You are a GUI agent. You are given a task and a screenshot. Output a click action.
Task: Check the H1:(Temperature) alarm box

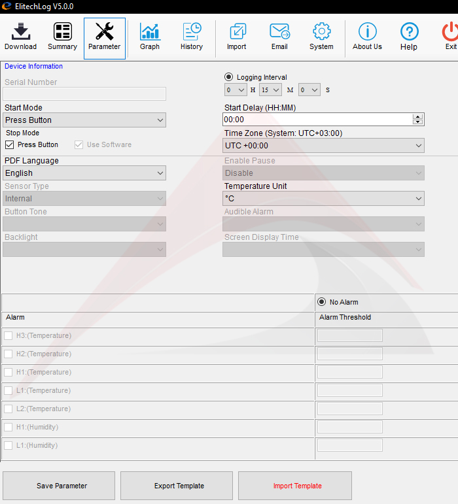9,372
